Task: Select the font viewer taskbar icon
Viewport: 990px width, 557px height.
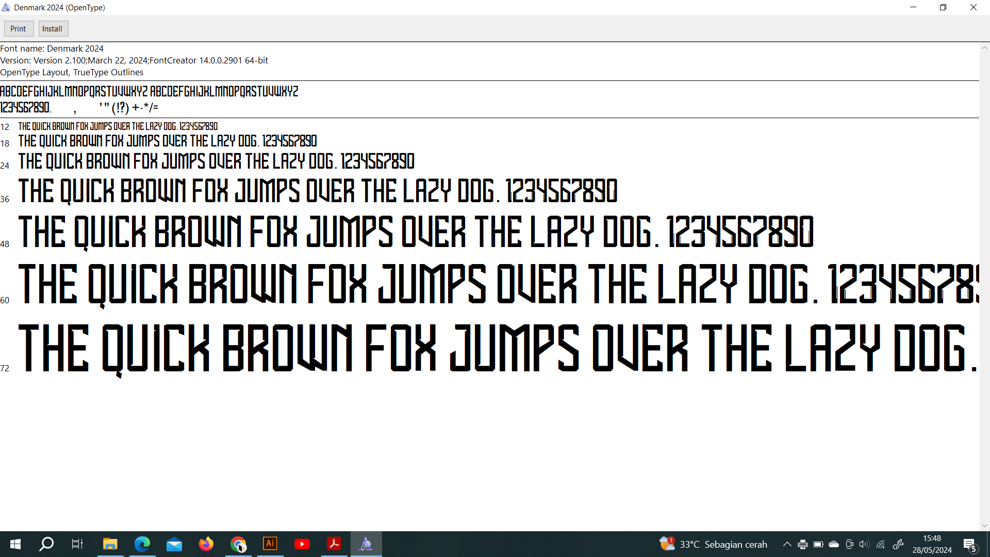Action: 366,544
